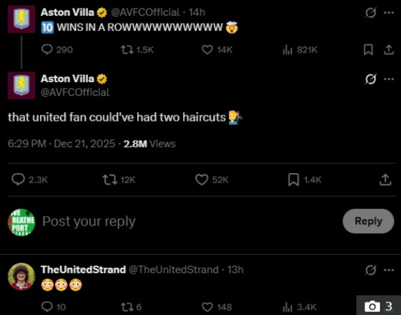
Task: Like the main haircuts tweet
Action: tap(202, 180)
